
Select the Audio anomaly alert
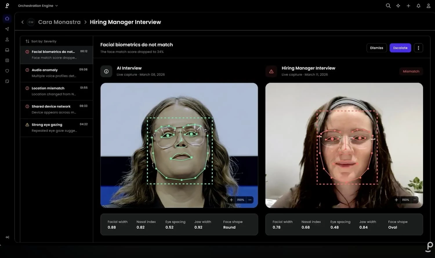[x=57, y=73]
